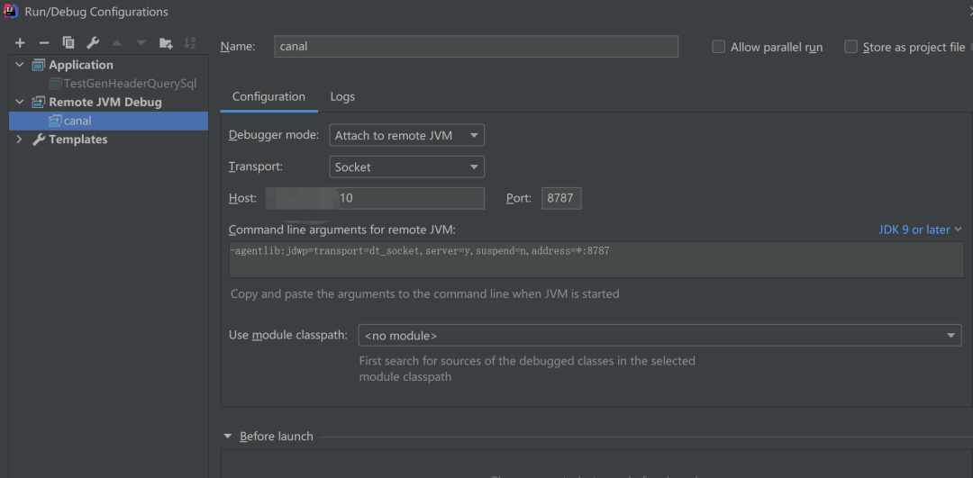
Task: Switch to the Logs tab
Action: [342, 96]
